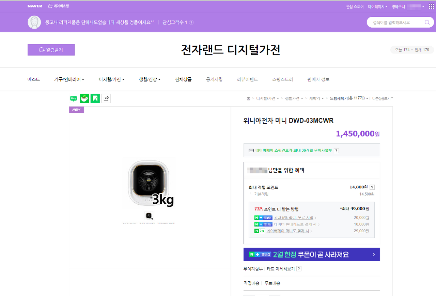
Task: Click the price 1,450,000원
Action: (x=358, y=134)
